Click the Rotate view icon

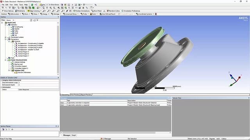point(43,8)
